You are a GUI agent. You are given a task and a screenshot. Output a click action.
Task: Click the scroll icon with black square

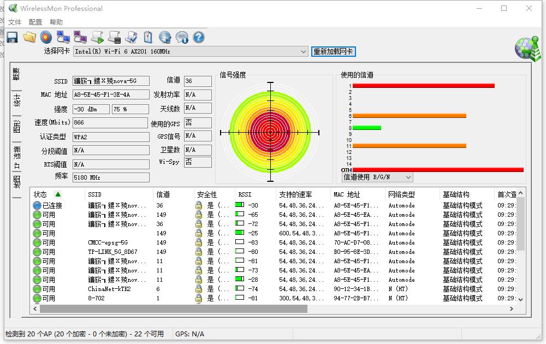[114, 37]
